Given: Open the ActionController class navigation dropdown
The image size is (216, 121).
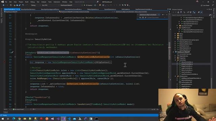Looking at the screenshot, I should pyautogui.click(x=86, y=12).
